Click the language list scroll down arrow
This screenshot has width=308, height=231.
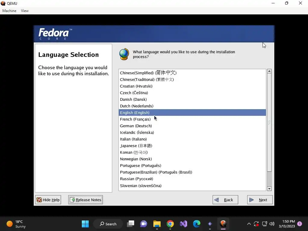(269, 189)
